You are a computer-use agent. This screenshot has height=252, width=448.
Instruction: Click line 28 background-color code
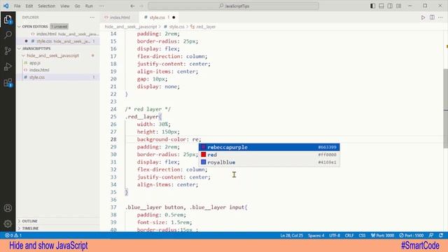(169, 139)
